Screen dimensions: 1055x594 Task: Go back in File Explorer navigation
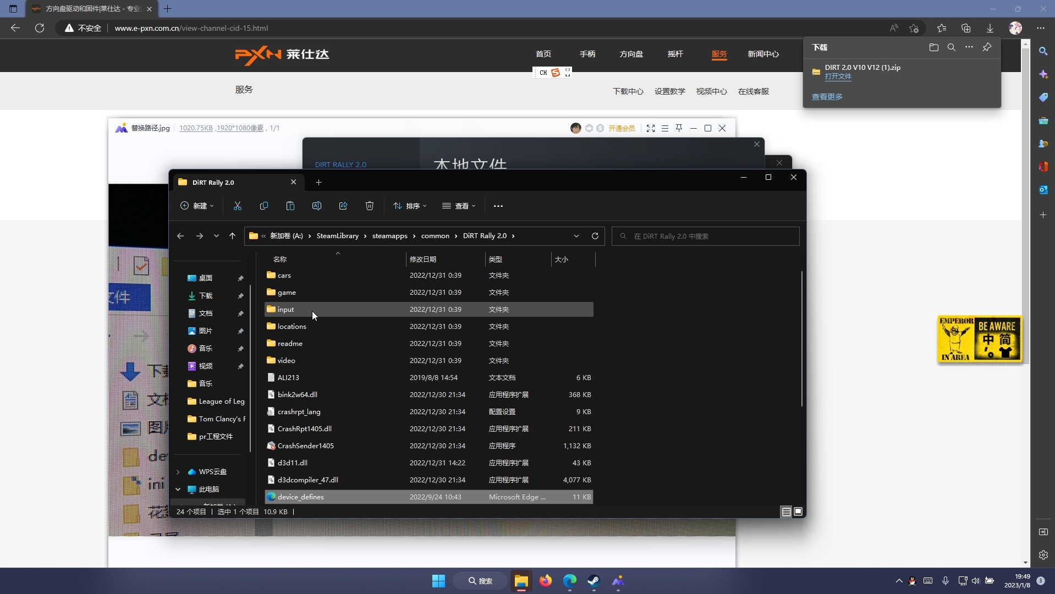[x=180, y=236]
